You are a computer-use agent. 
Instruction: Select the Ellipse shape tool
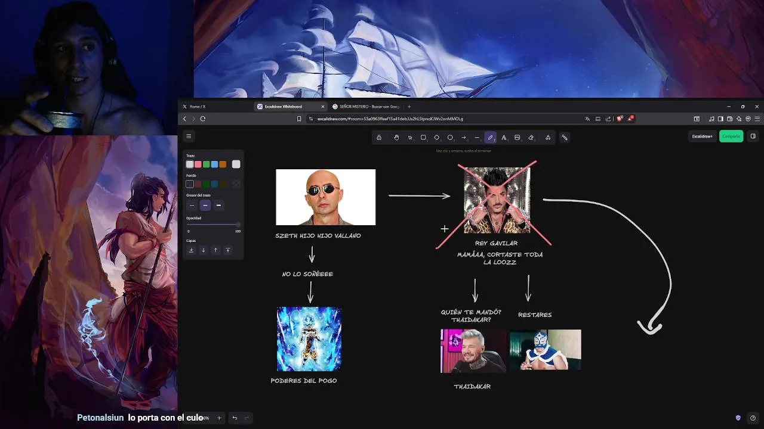point(450,138)
